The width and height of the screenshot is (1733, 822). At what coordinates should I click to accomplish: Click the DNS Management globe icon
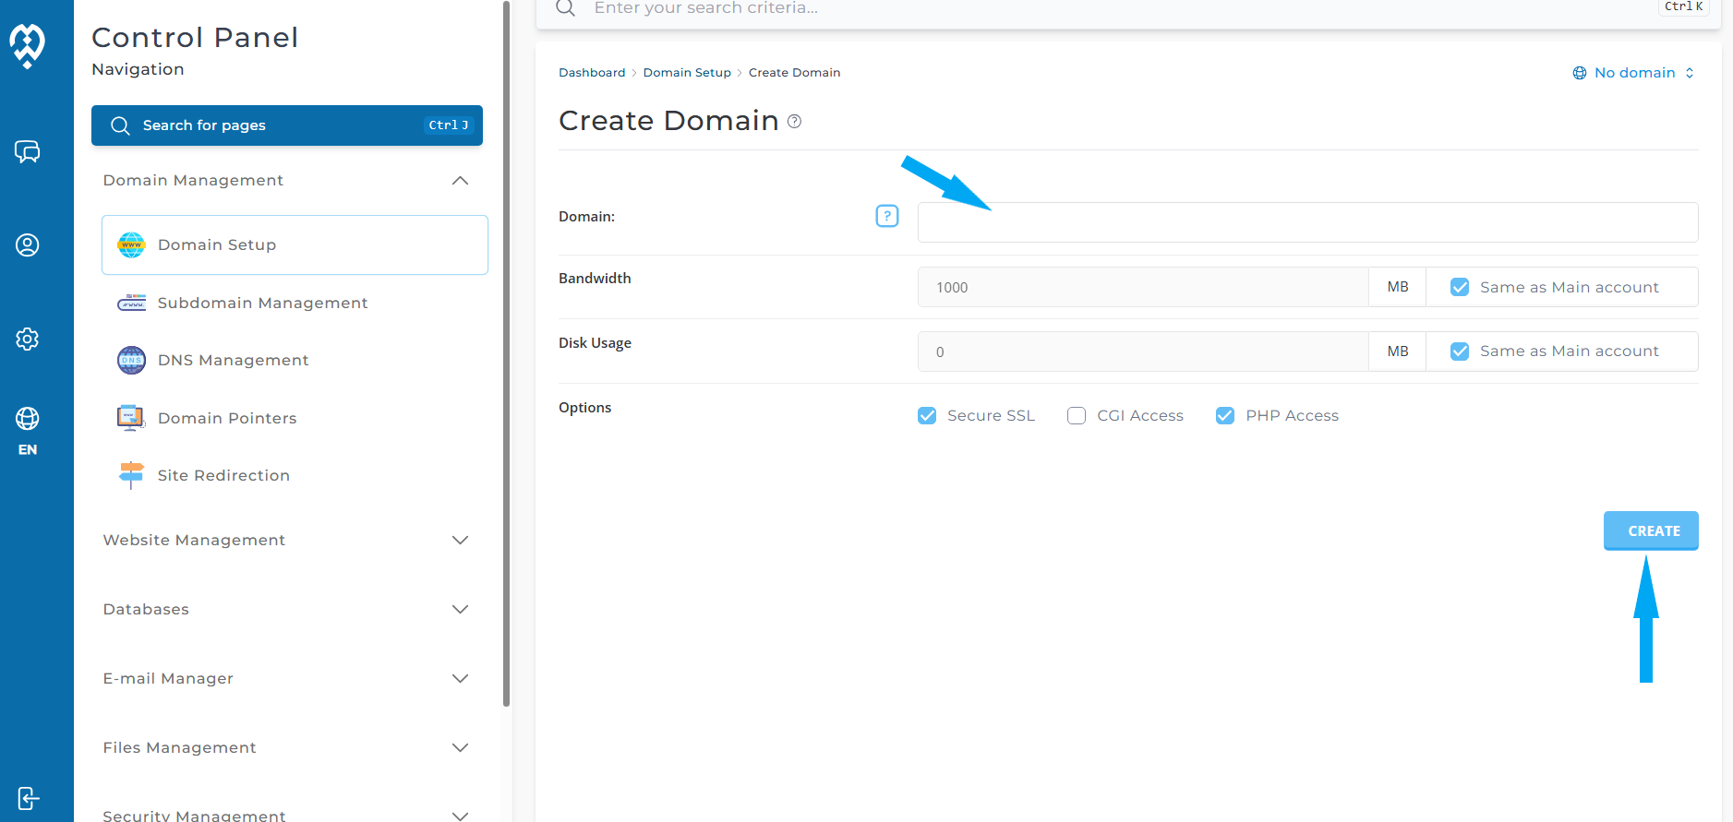[x=131, y=360]
